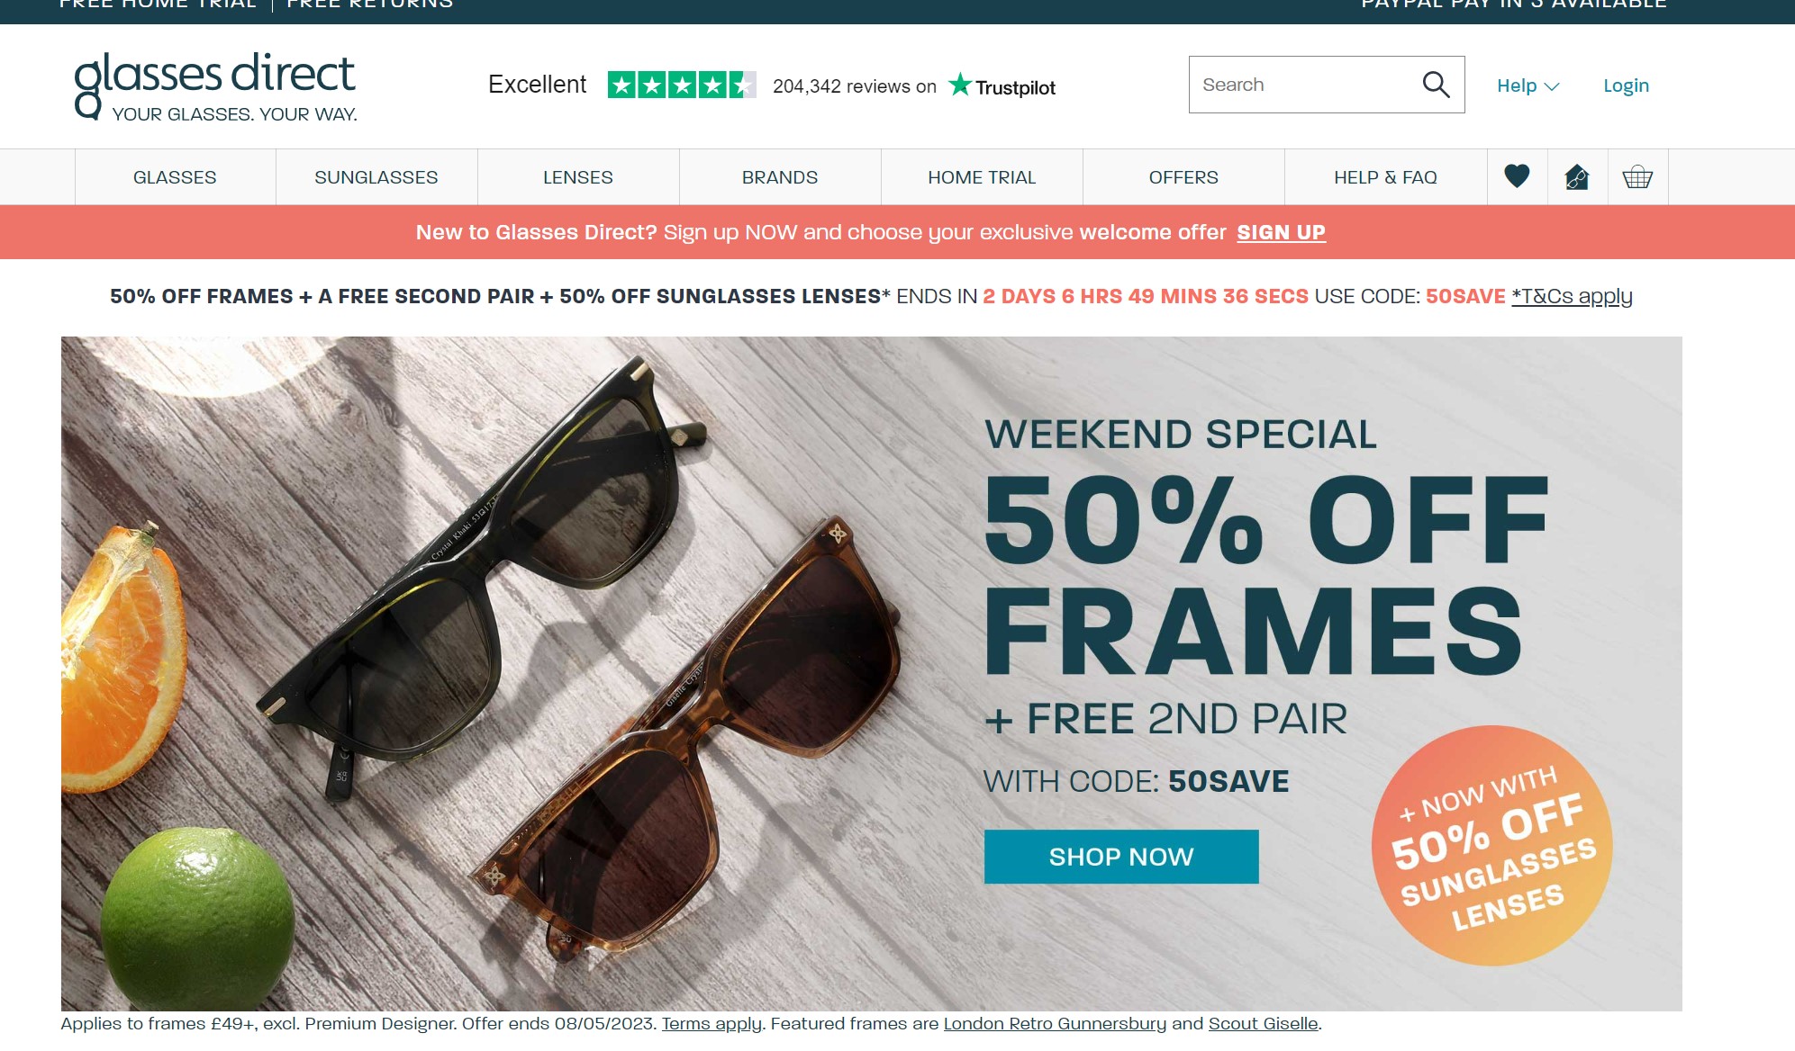Open the Sunglasses menu
The width and height of the screenshot is (1795, 1051).
coord(376,177)
